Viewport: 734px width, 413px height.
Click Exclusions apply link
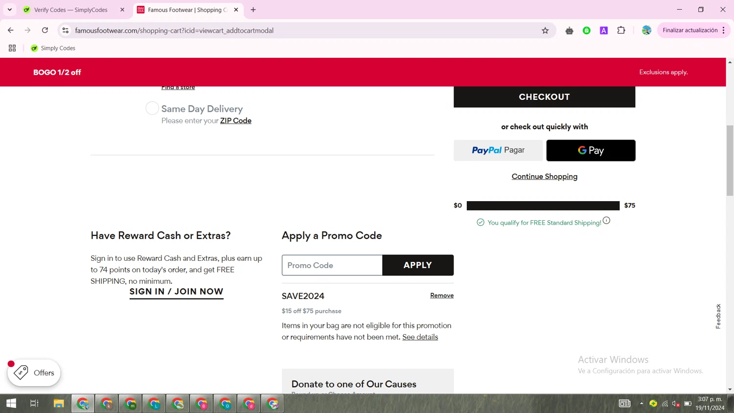pos(664,72)
